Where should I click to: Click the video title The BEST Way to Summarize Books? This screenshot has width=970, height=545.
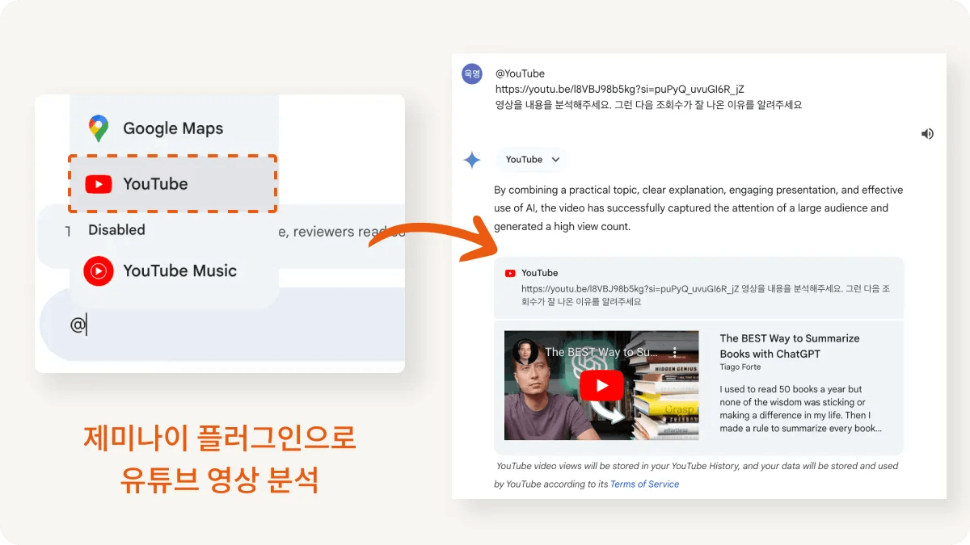coord(790,346)
